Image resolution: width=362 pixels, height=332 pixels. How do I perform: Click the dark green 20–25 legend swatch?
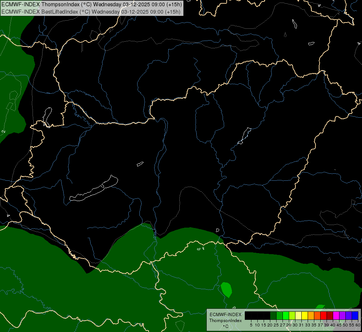[273, 315]
